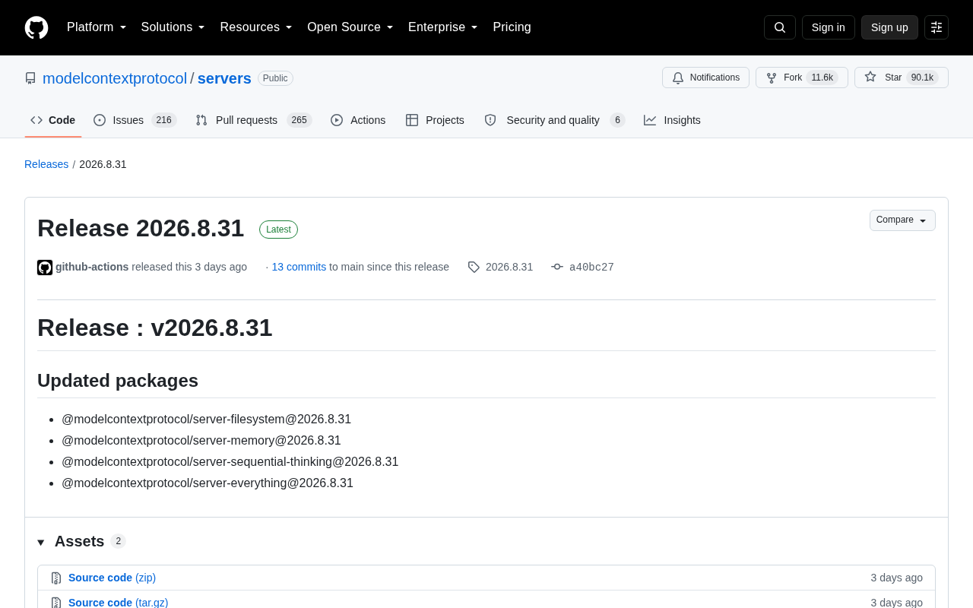Open the GitHub homepage logo
This screenshot has height=608, width=973.
36,27
